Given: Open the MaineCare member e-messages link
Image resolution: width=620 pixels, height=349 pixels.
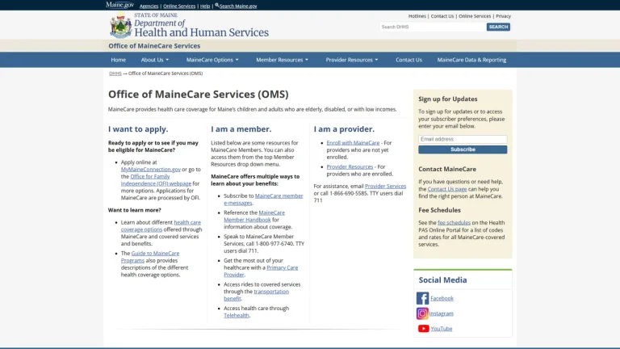Looking at the screenshot, I should [263, 200].
